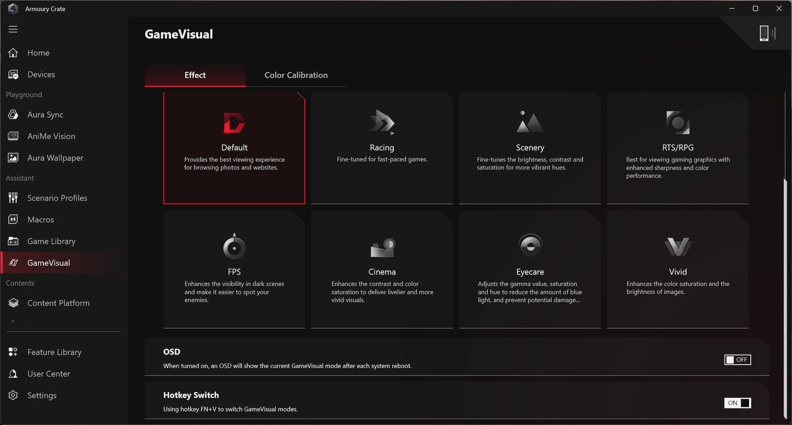Open the Game Library
Viewport: 792px width, 425px height.
51,241
